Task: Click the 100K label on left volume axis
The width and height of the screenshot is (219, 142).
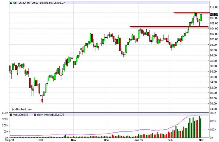Action: pyautogui.click(x=5, y=131)
